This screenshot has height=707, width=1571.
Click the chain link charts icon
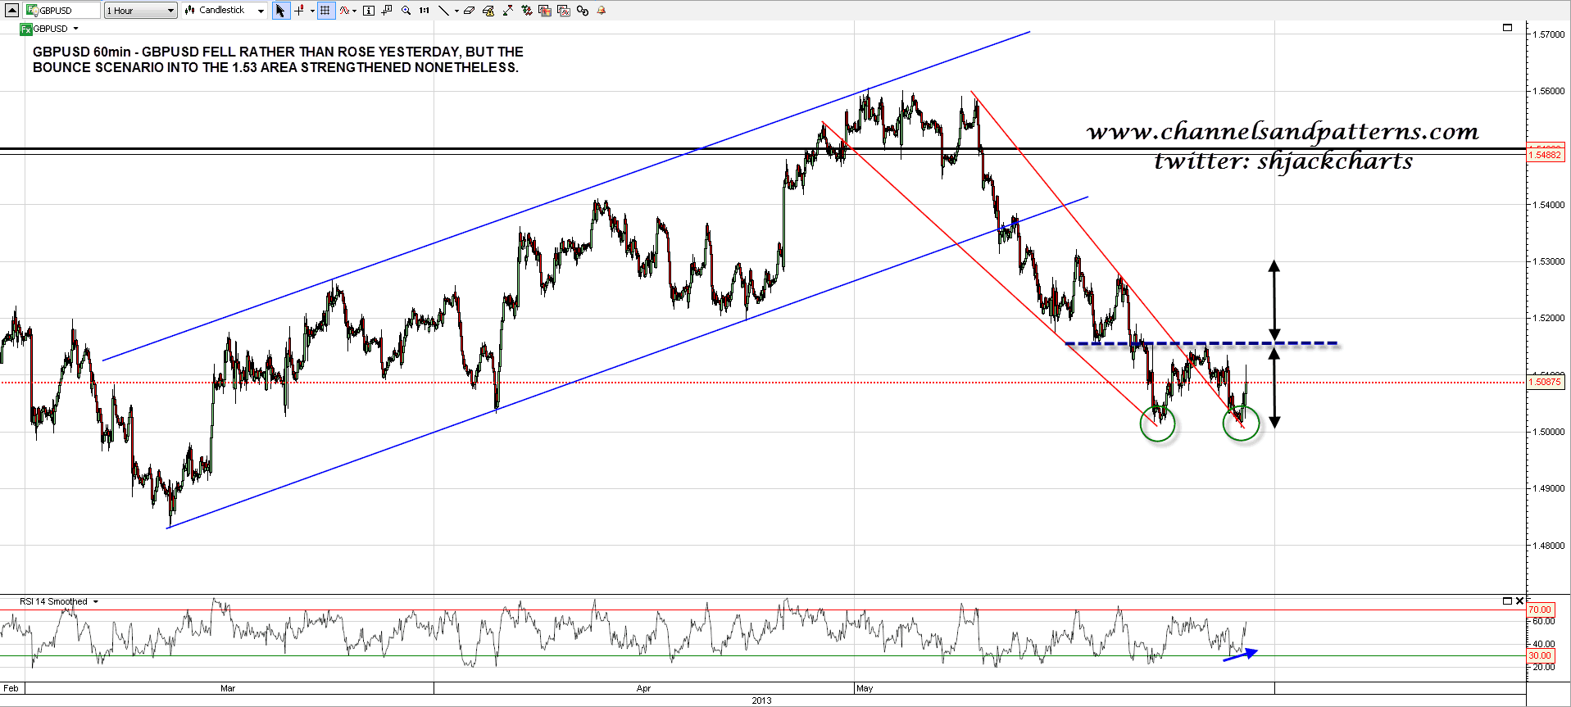582,11
